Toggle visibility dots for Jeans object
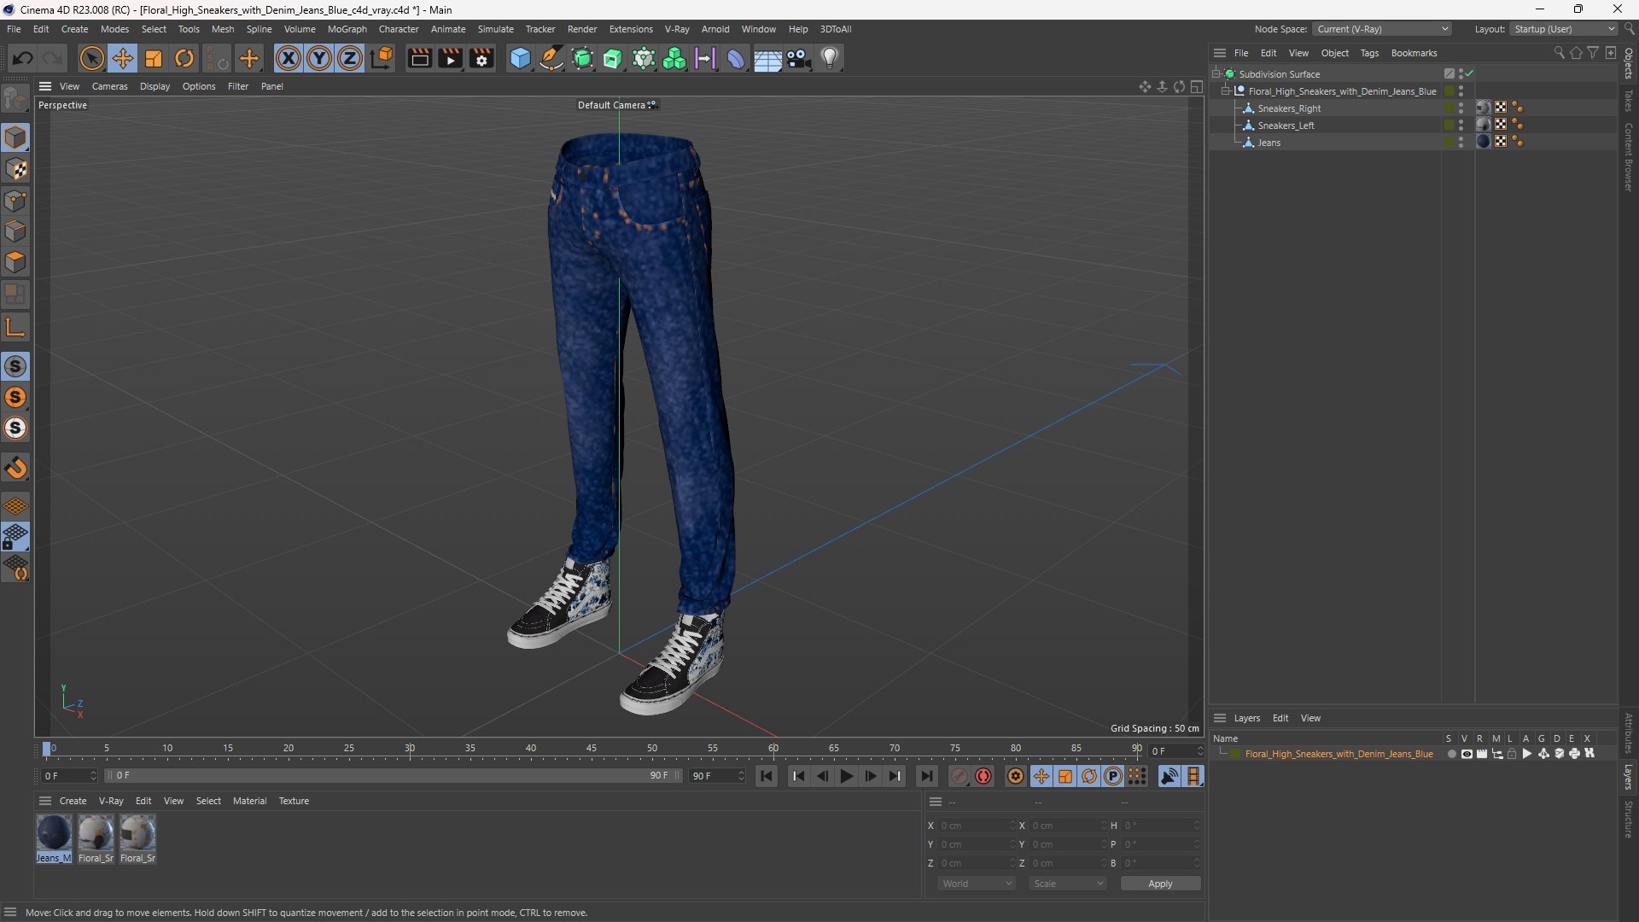This screenshot has width=1639, height=922. pos(1461,143)
